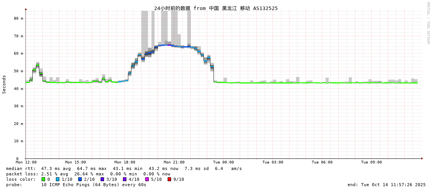Click the Mon 21:00 time label
The width and height of the screenshot is (432, 190).
point(174,162)
